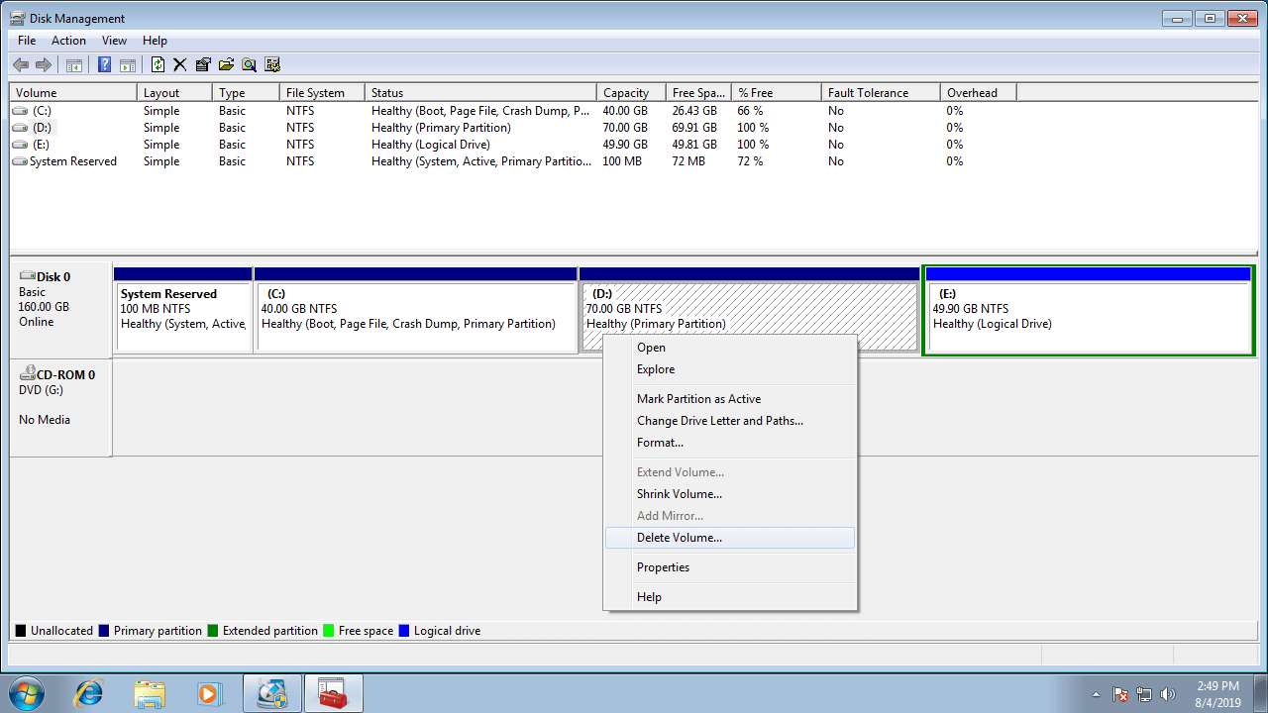1268x713 pixels.
Task: Choose Shrink Volume from context menu
Action: [680, 494]
